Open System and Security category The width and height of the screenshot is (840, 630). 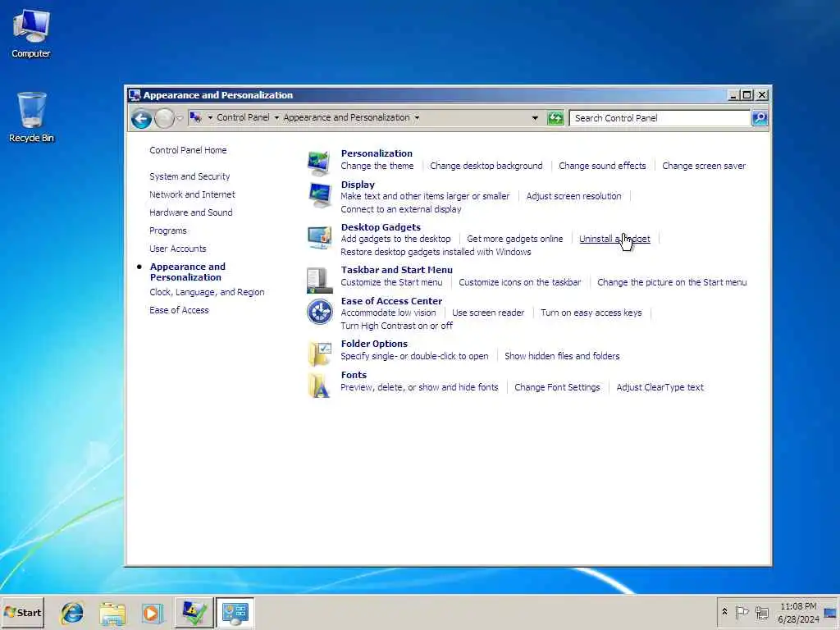[189, 176]
